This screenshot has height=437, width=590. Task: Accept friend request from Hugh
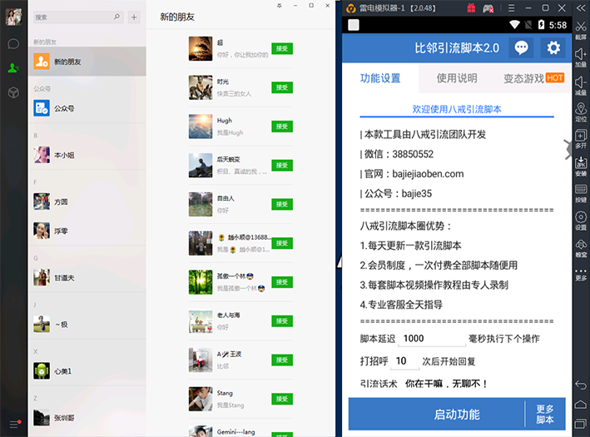point(282,127)
